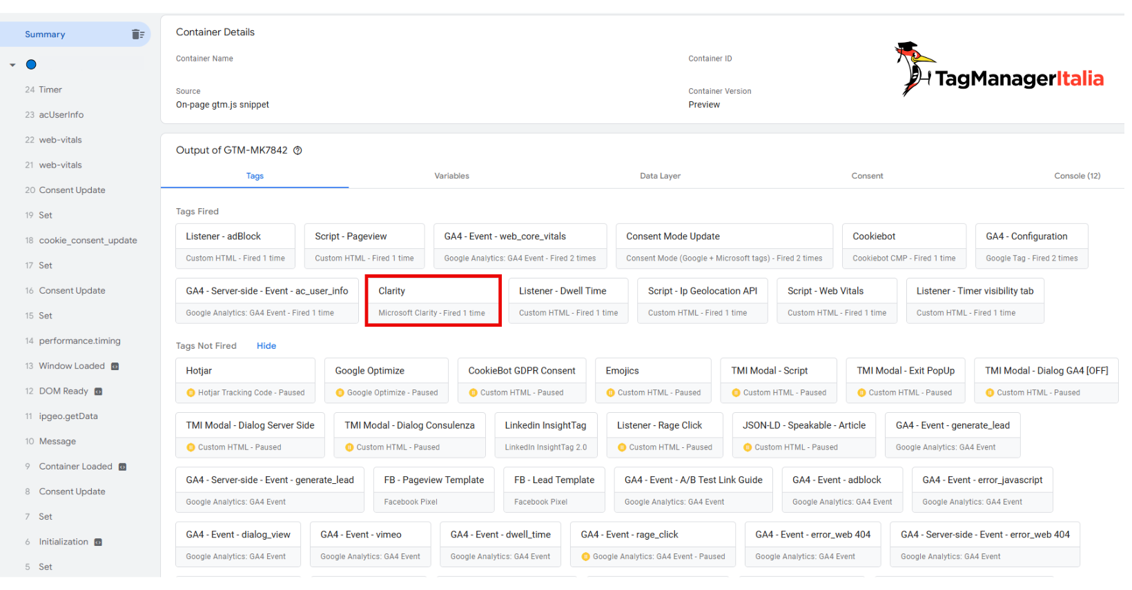This screenshot has width=1132, height=590.
Task: Click the paused icon on Hotjar tag
Action: (191, 393)
